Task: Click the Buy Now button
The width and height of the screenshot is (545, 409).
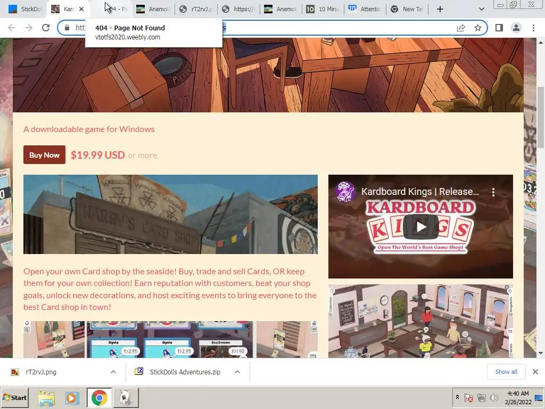Action: click(45, 155)
